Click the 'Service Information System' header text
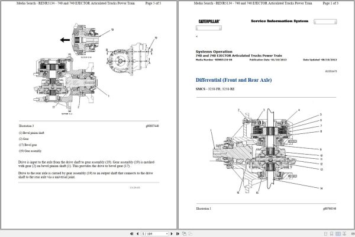 click(x=280, y=21)
